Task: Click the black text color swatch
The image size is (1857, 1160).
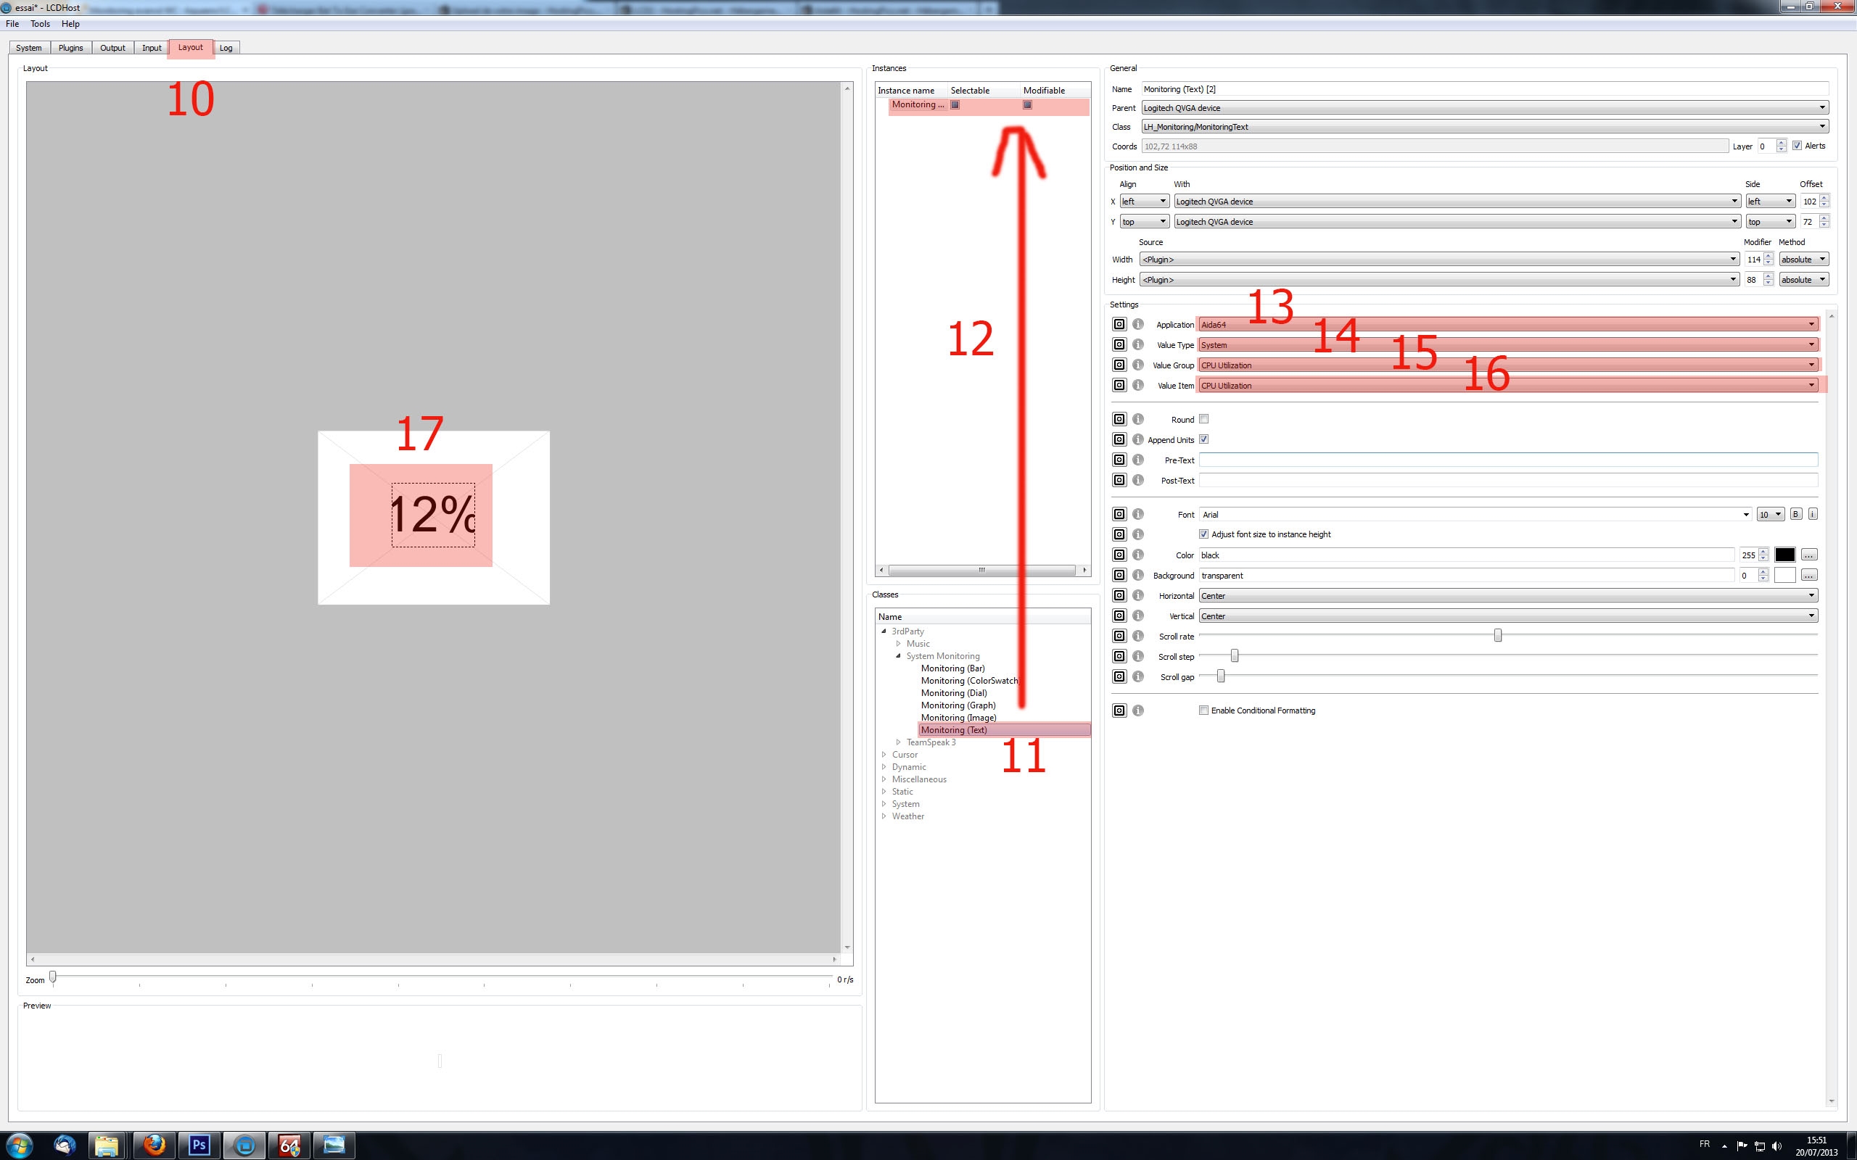Action: click(1785, 555)
